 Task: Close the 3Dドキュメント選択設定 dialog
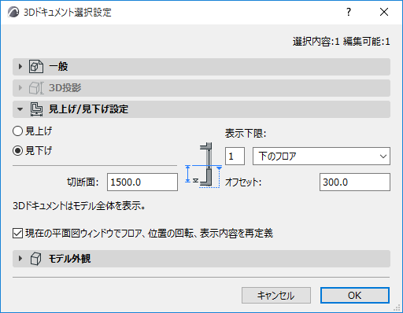tap(384, 12)
